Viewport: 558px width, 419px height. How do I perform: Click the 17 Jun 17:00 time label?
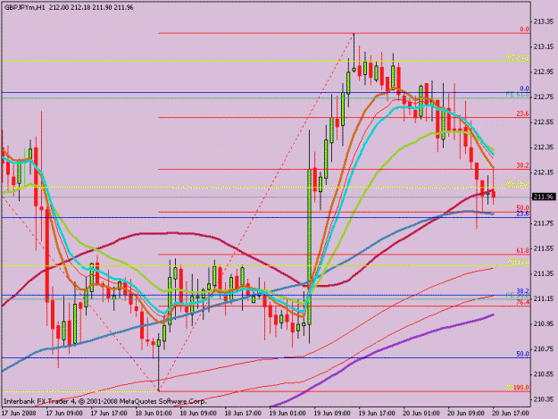pos(109,414)
